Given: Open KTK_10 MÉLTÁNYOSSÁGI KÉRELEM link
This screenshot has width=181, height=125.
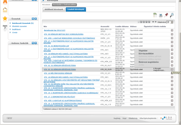Looking at the screenshot, I should [58, 73].
